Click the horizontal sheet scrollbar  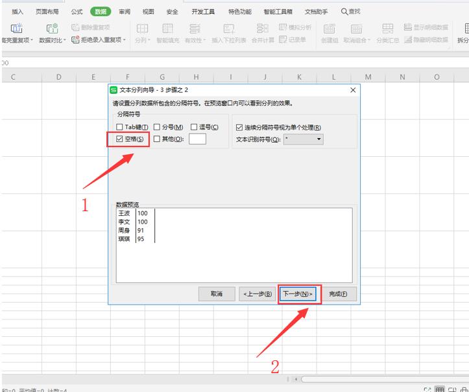click(385, 379)
